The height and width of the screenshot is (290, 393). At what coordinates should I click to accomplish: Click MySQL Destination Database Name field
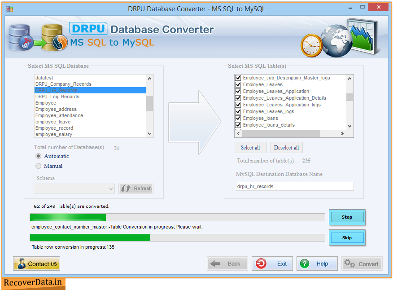[x=295, y=186]
